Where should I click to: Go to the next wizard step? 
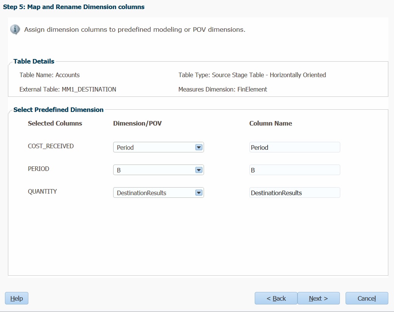coord(319,298)
